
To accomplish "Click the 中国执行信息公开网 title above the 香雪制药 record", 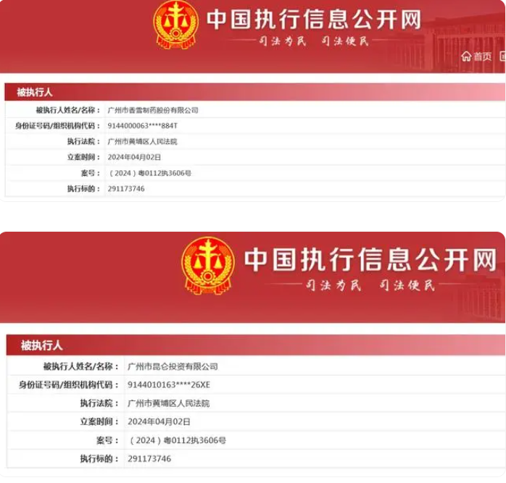I will click(x=314, y=20).
